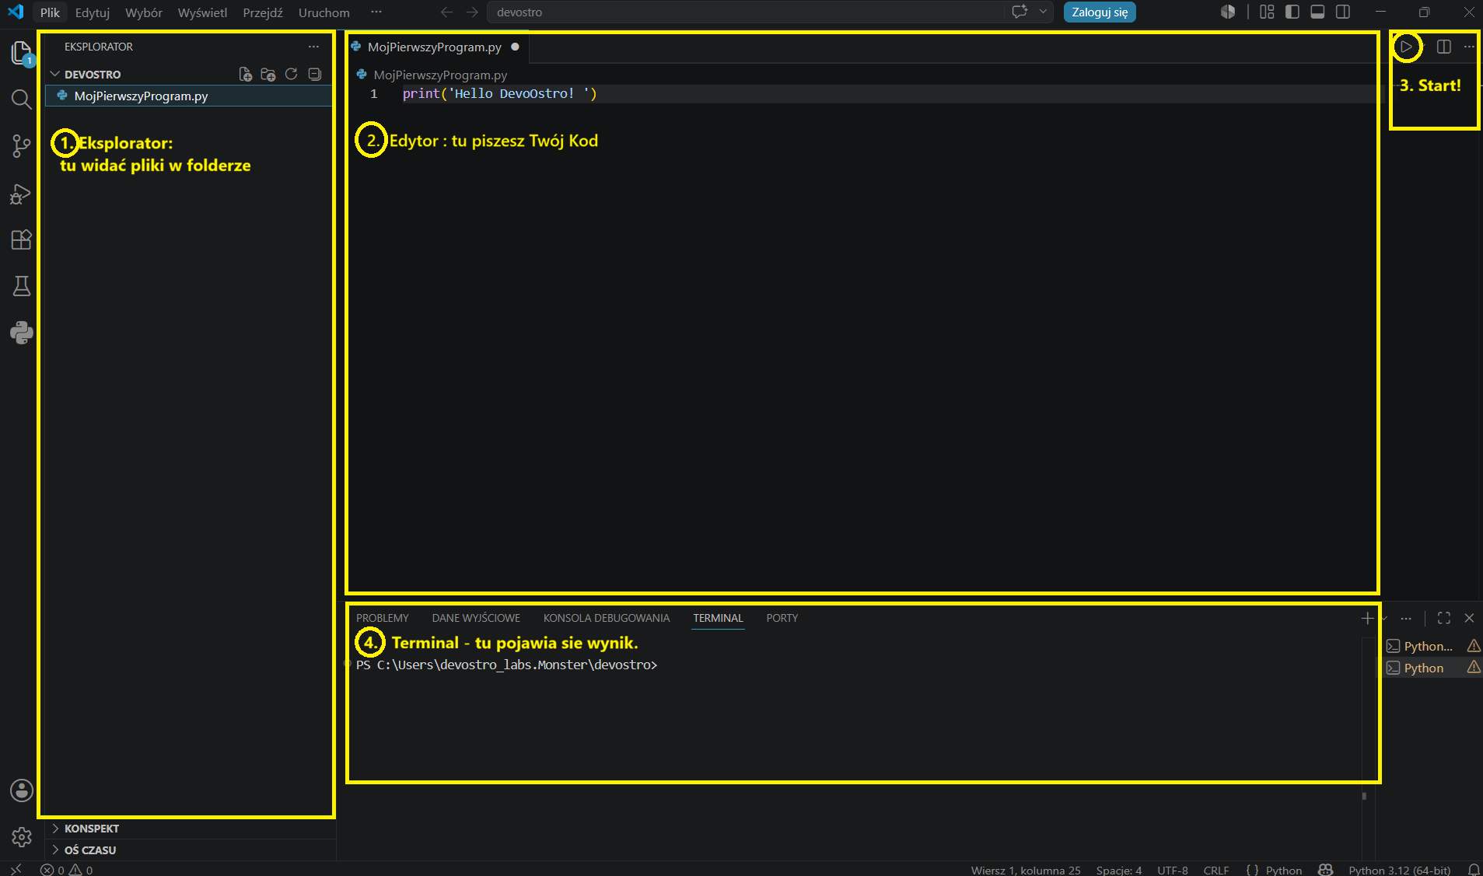Change encoding via UTF-8 status item
The height and width of the screenshot is (876, 1483).
1173,870
